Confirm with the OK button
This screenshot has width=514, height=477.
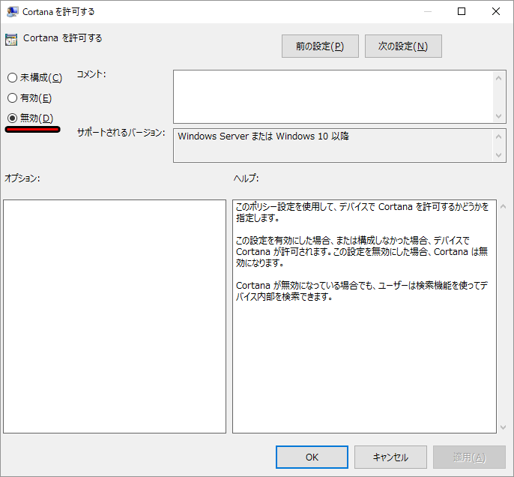312,457
